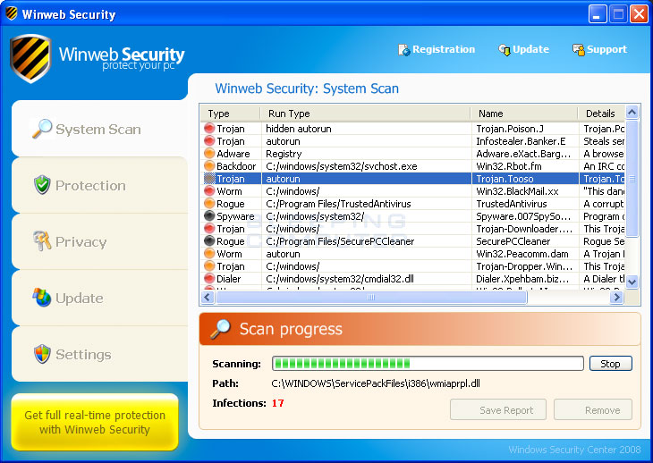Screen dimensions: 653x463
Task: Click the title bar Winweb Security icon
Action: click(x=12, y=13)
